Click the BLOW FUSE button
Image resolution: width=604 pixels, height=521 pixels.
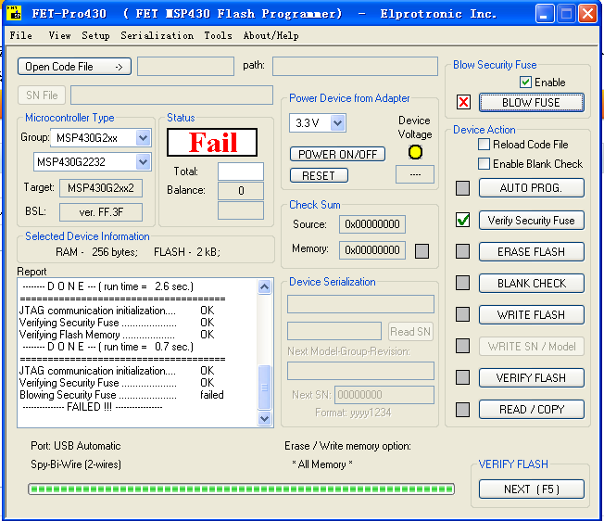[531, 103]
